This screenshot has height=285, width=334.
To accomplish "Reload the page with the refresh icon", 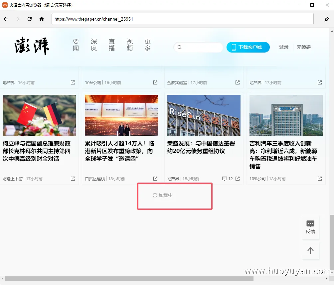I will pyautogui.click(x=30, y=19).
